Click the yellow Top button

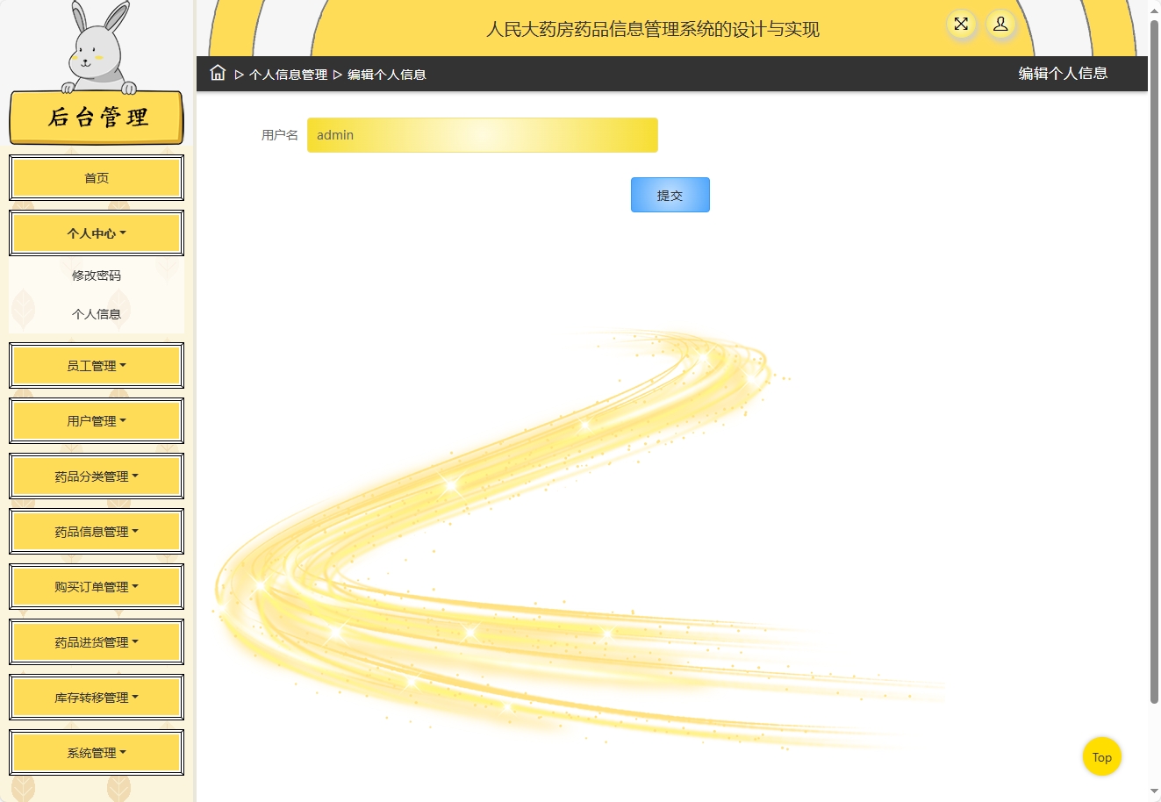point(1102,756)
